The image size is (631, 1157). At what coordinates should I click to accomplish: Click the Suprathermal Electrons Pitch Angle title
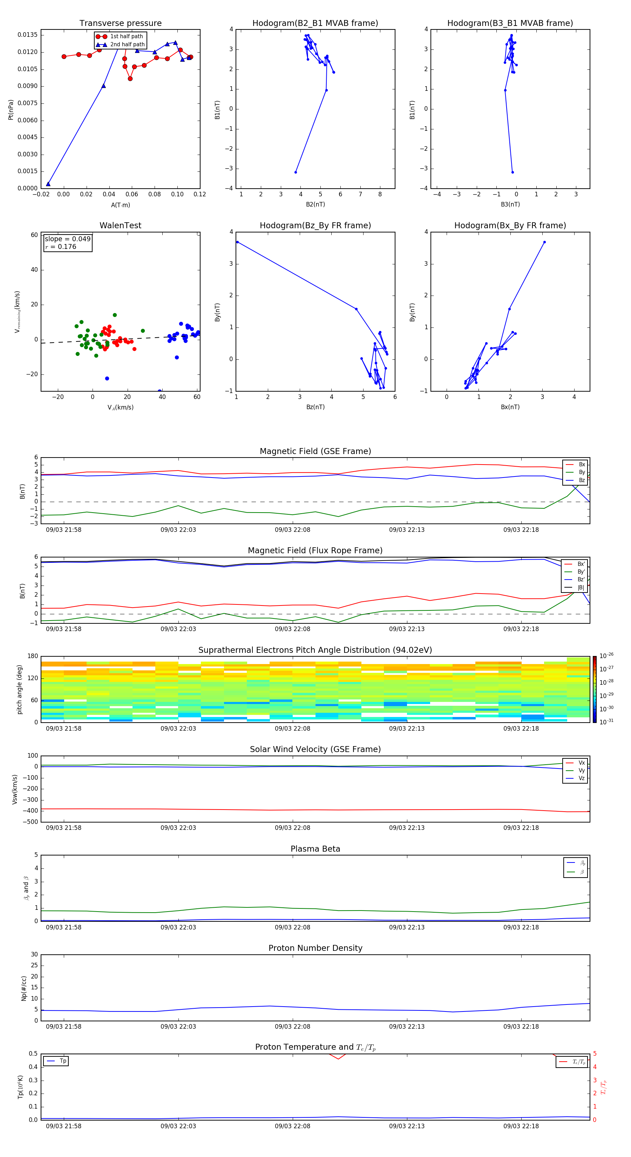click(315, 650)
